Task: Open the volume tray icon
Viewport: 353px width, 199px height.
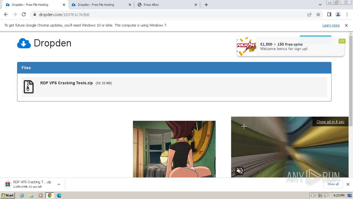Action: (x=314, y=195)
